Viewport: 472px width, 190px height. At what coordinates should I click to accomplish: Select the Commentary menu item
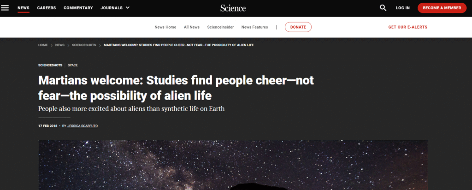coord(78,8)
